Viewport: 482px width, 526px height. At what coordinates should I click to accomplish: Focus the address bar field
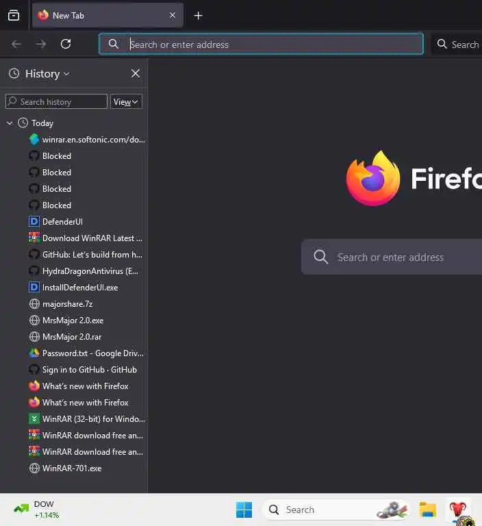tap(261, 44)
